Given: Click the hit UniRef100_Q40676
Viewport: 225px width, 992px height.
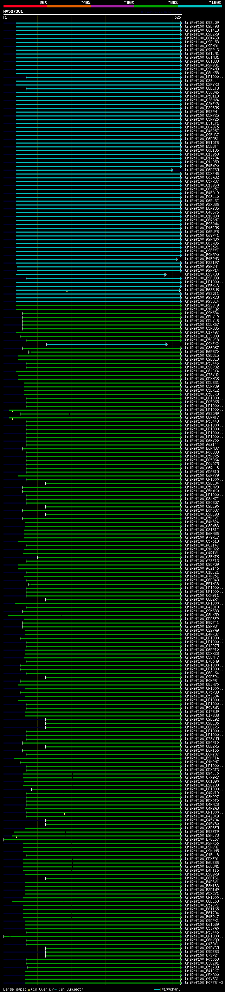Looking at the screenshot, I should (x=202, y=213).
